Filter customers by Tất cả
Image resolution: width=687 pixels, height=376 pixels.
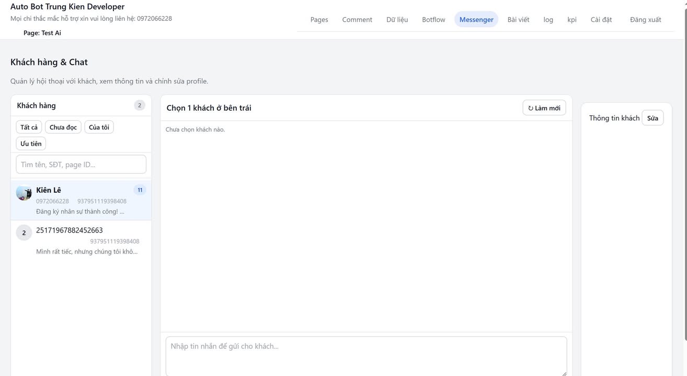(29, 127)
